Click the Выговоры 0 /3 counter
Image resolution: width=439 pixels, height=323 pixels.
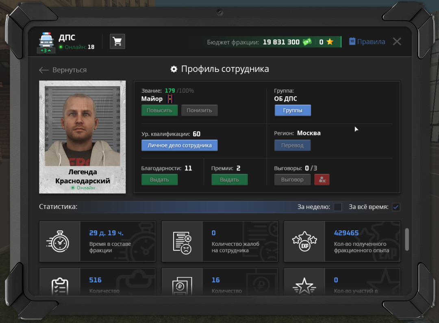(x=311, y=168)
